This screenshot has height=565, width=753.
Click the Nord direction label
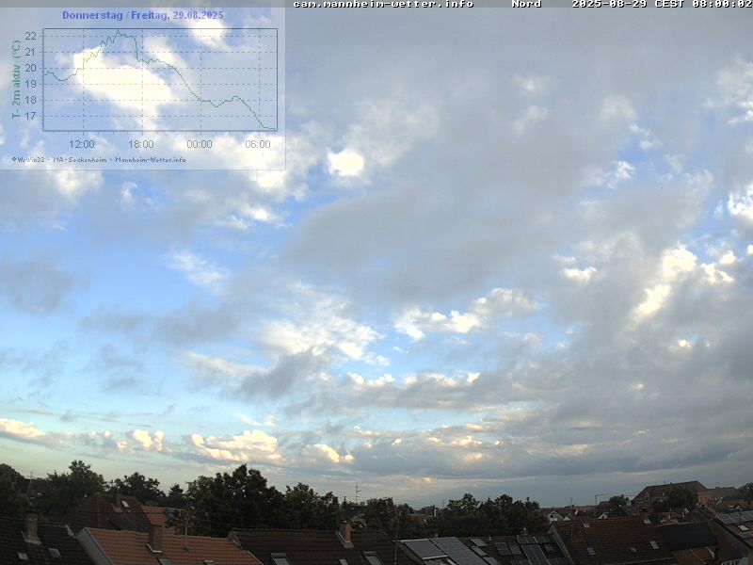526,4
